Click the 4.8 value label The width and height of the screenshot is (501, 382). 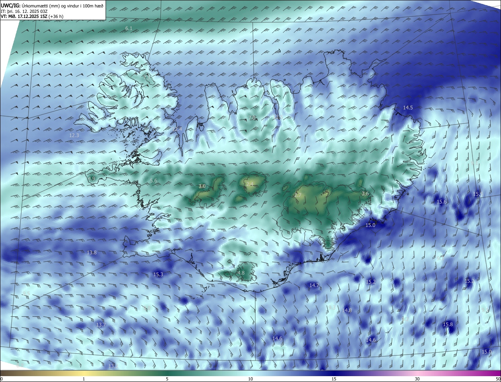pyautogui.click(x=241, y=273)
